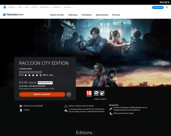The image size is (171, 136).
Task: Click the Éditions : heading
Action: 85,133
